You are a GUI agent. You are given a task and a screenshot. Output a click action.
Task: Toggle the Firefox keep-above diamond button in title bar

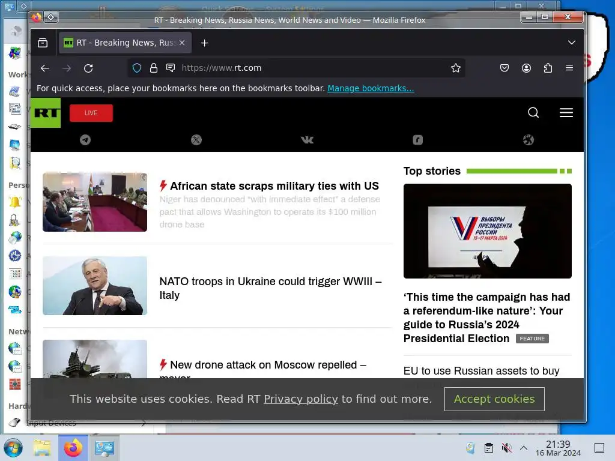click(x=51, y=17)
